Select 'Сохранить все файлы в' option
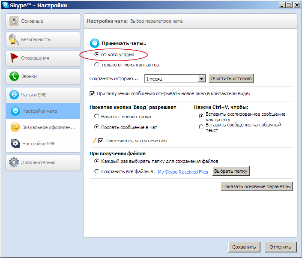 (x=96, y=171)
